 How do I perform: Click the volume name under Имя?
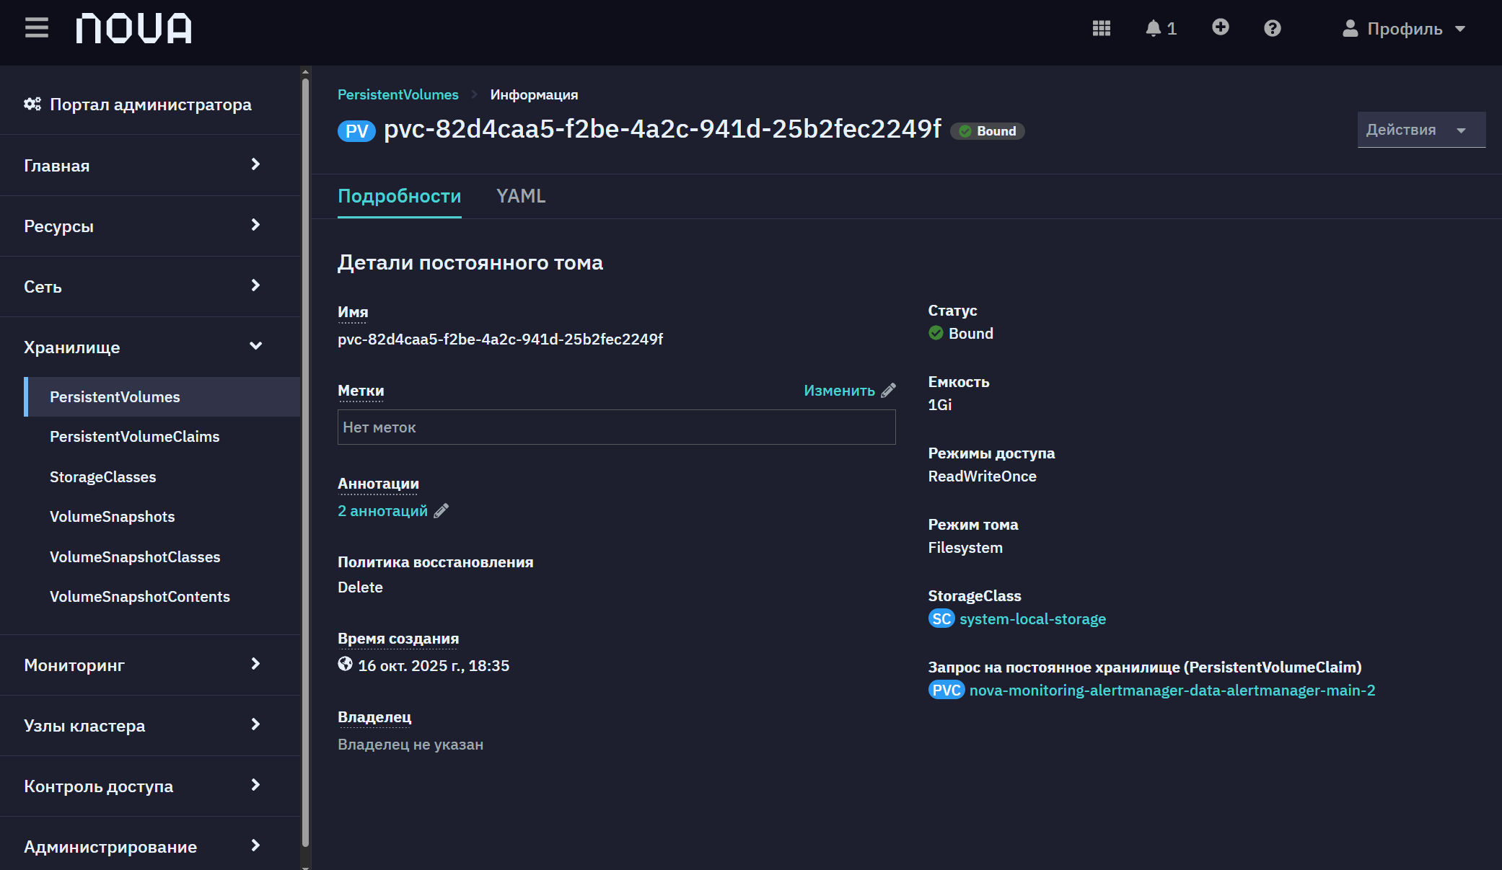pos(500,339)
